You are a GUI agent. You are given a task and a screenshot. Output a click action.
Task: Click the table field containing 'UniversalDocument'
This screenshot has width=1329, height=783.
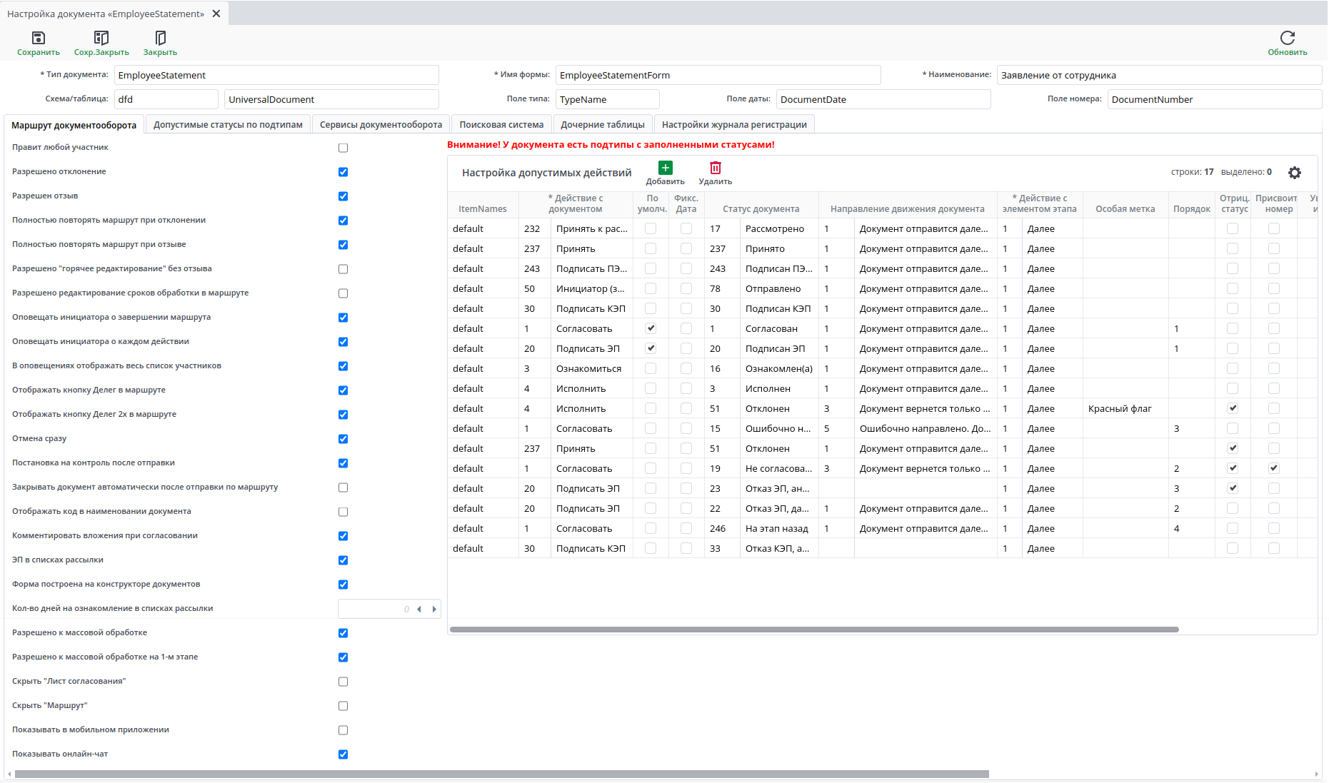331,99
